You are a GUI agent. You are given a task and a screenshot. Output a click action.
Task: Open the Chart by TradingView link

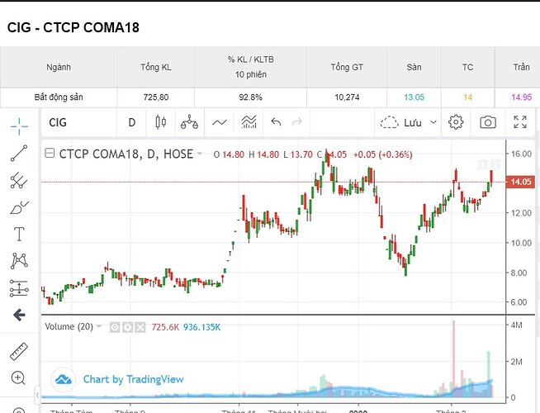click(x=133, y=379)
